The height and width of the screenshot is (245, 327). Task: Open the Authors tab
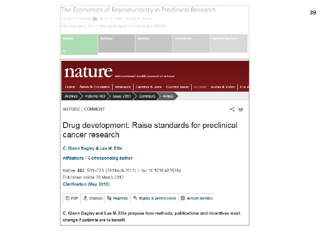point(116,44)
